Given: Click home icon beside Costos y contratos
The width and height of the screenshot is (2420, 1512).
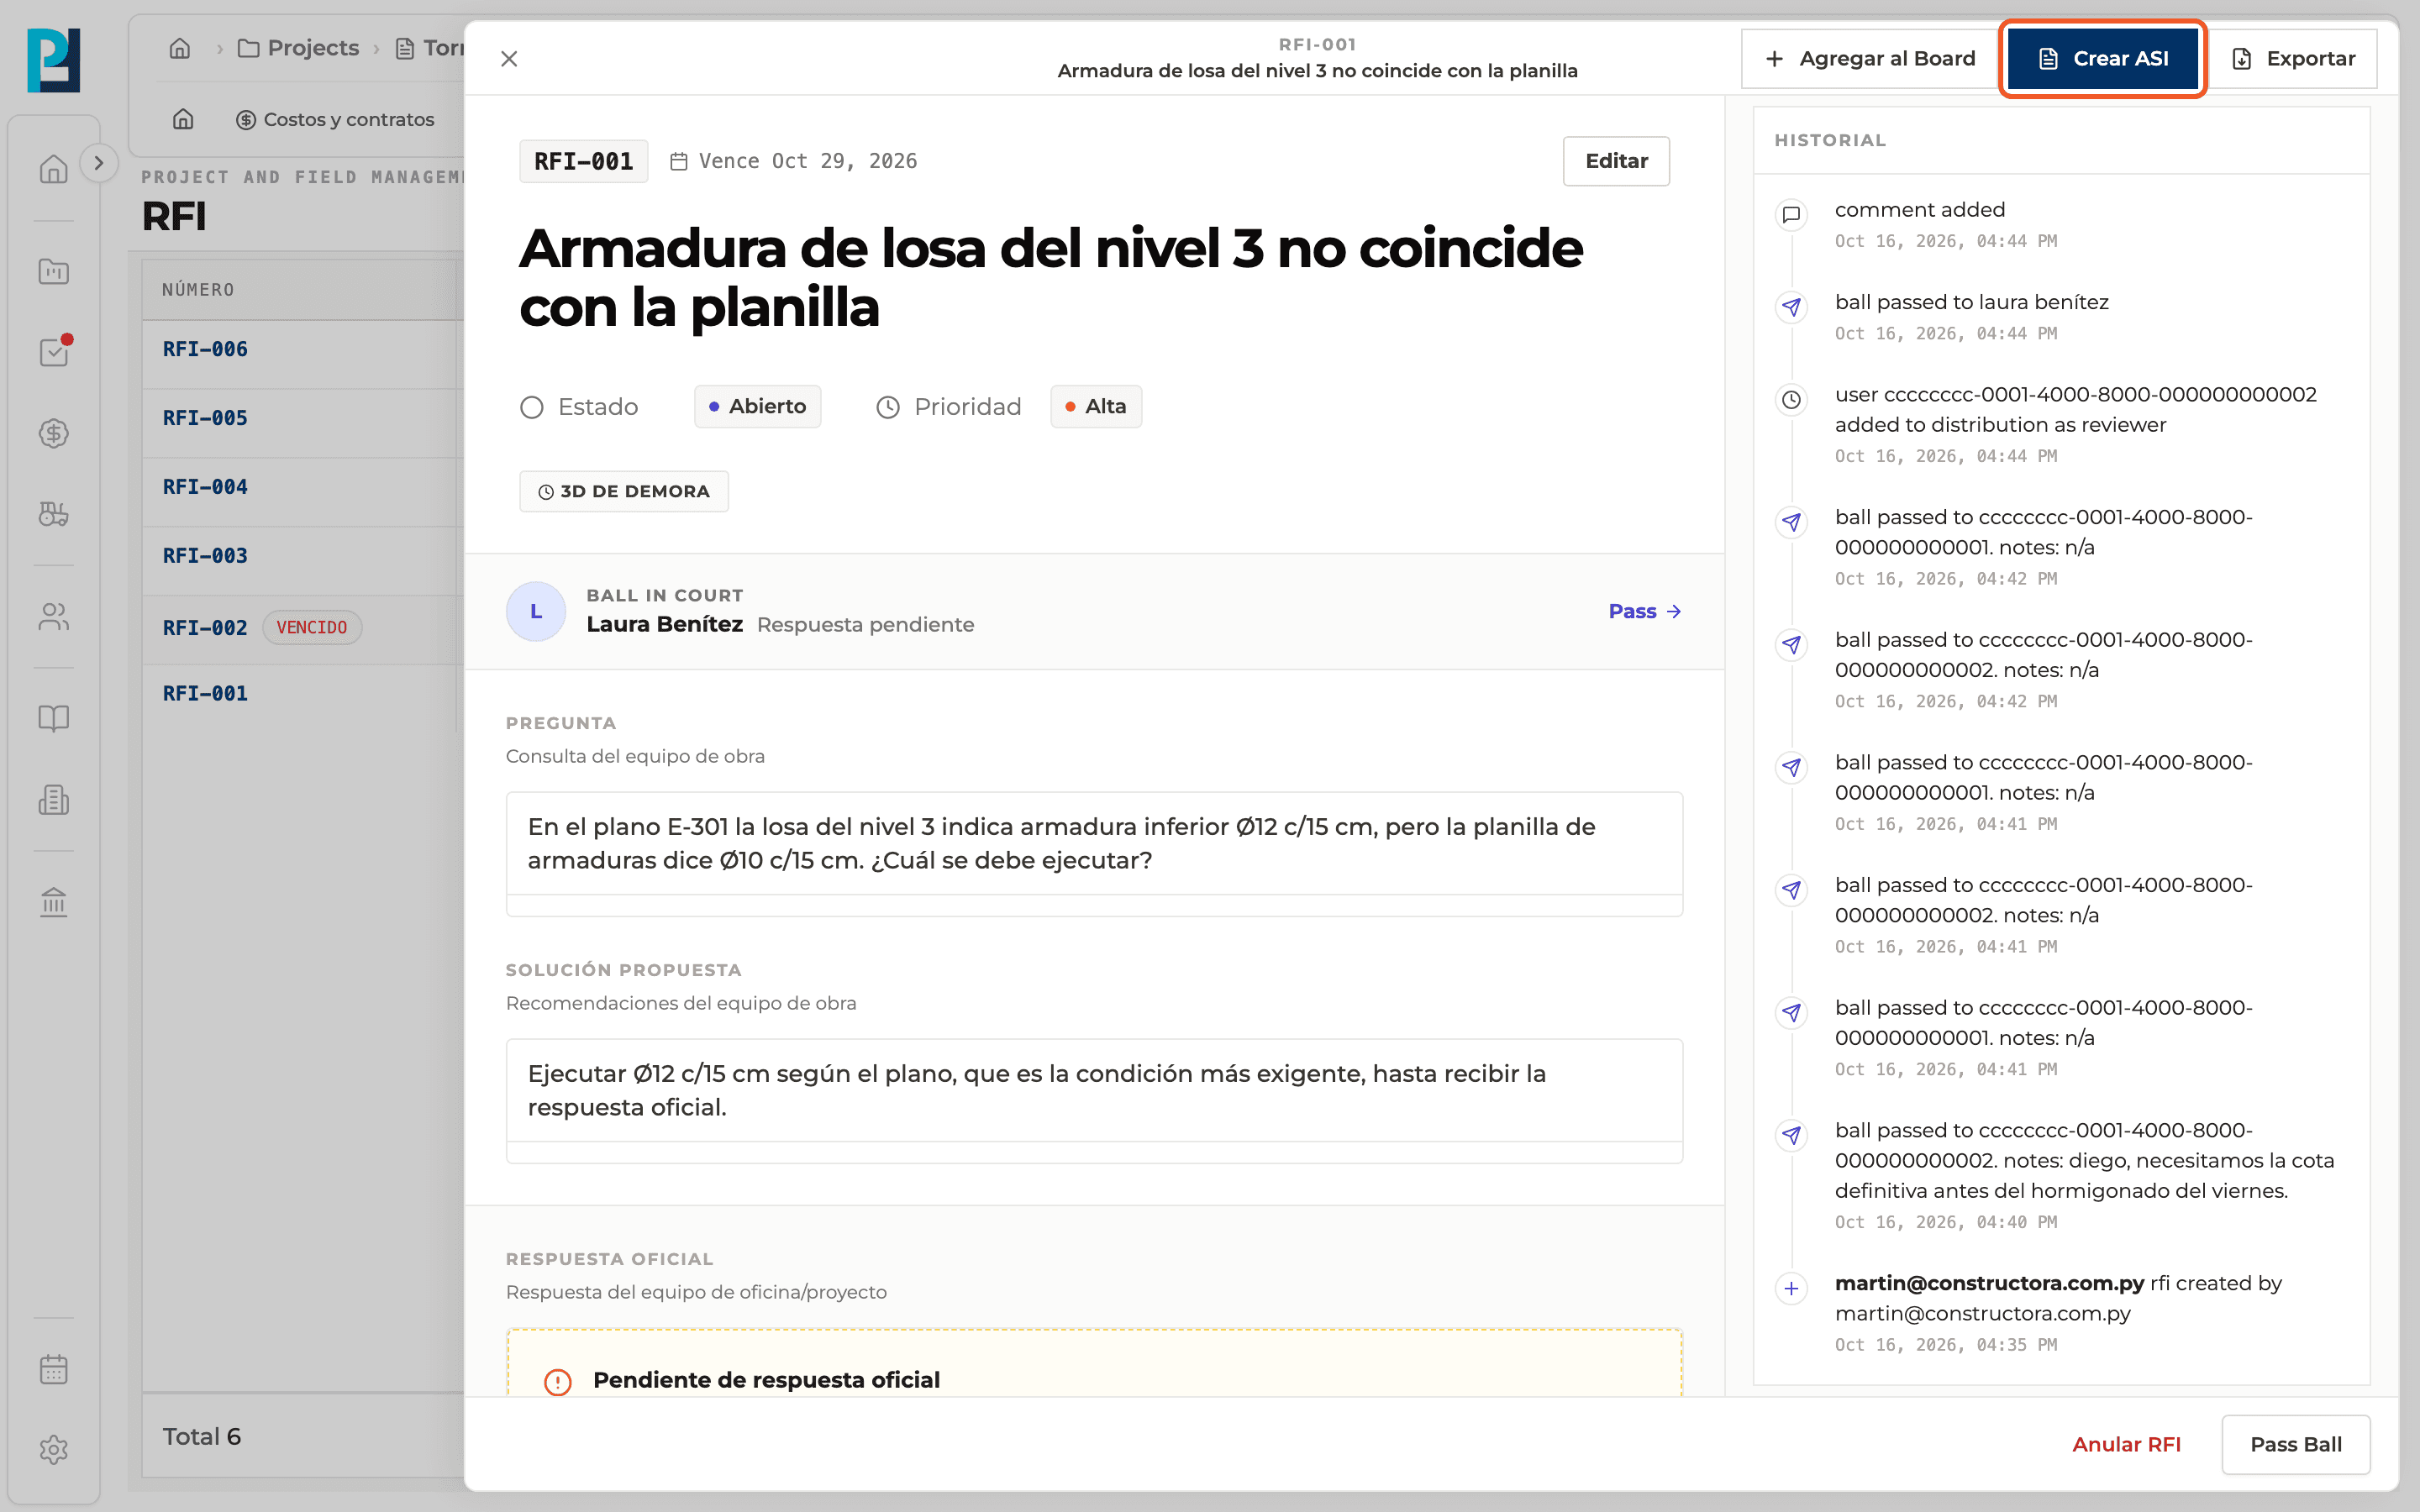Looking at the screenshot, I should pyautogui.click(x=183, y=120).
